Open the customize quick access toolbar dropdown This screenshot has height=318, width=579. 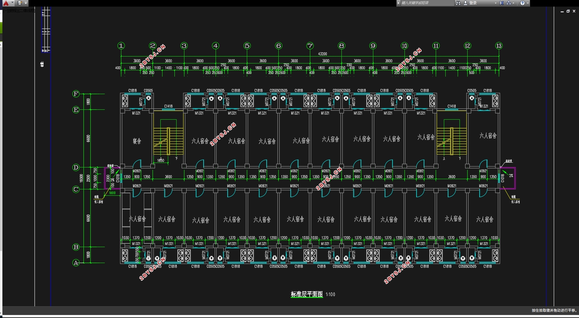pyautogui.click(x=26, y=3)
